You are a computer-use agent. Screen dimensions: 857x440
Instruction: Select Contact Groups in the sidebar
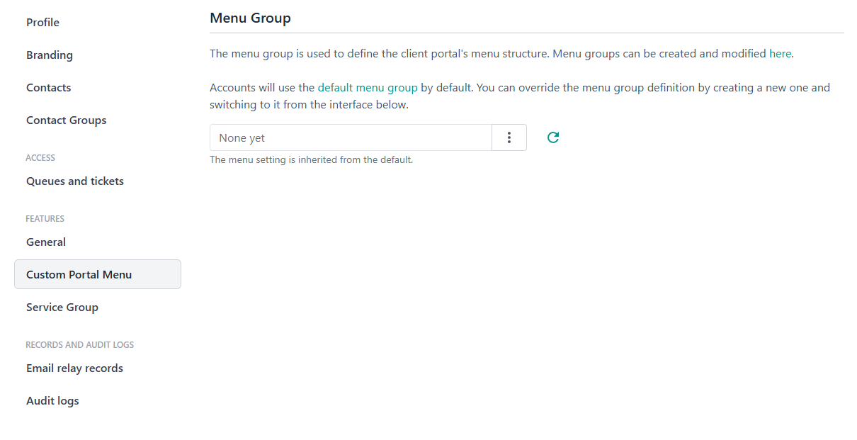(x=67, y=120)
